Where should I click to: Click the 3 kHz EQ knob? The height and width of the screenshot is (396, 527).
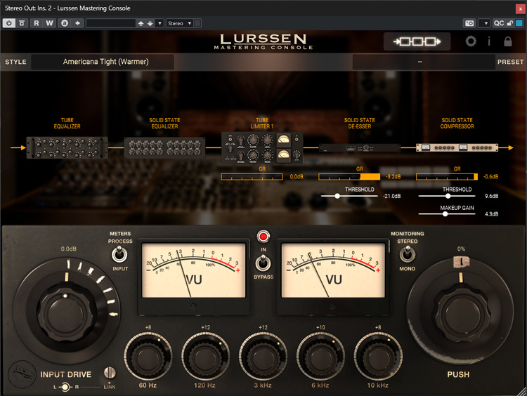(263, 357)
